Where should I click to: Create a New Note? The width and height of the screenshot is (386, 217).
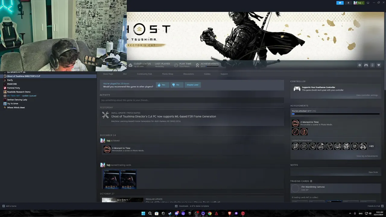373,172
